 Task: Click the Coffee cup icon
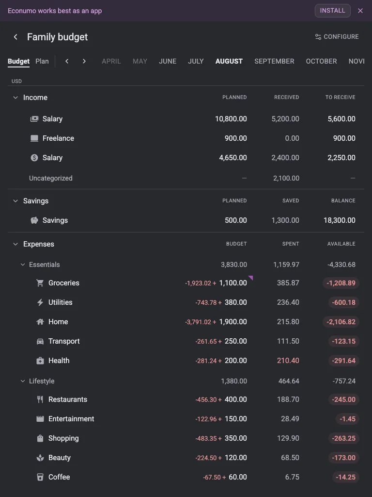pyautogui.click(x=40, y=477)
